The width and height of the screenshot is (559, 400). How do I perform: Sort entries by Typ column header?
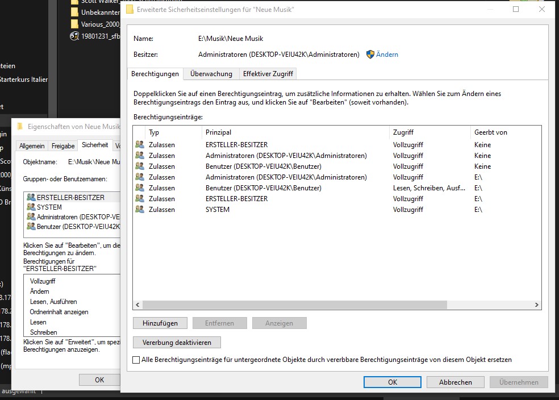click(x=173, y=132)
